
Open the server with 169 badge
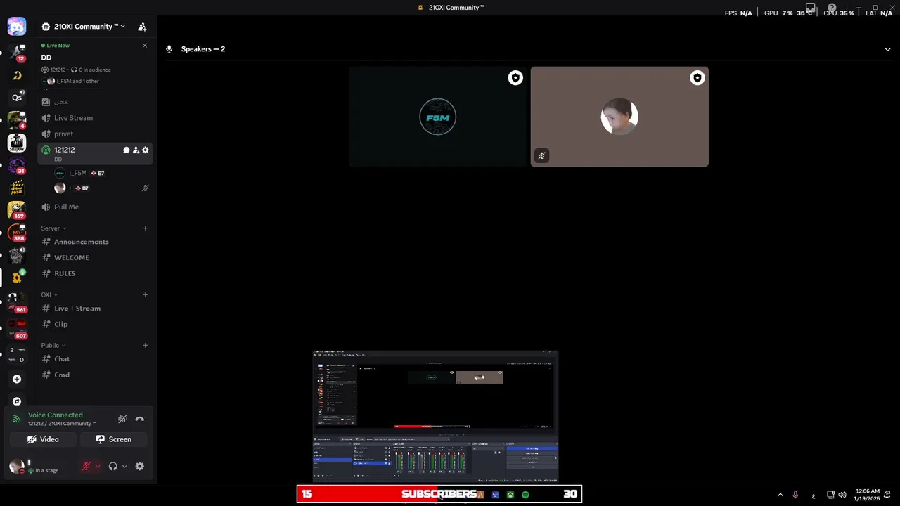point(17,210)
